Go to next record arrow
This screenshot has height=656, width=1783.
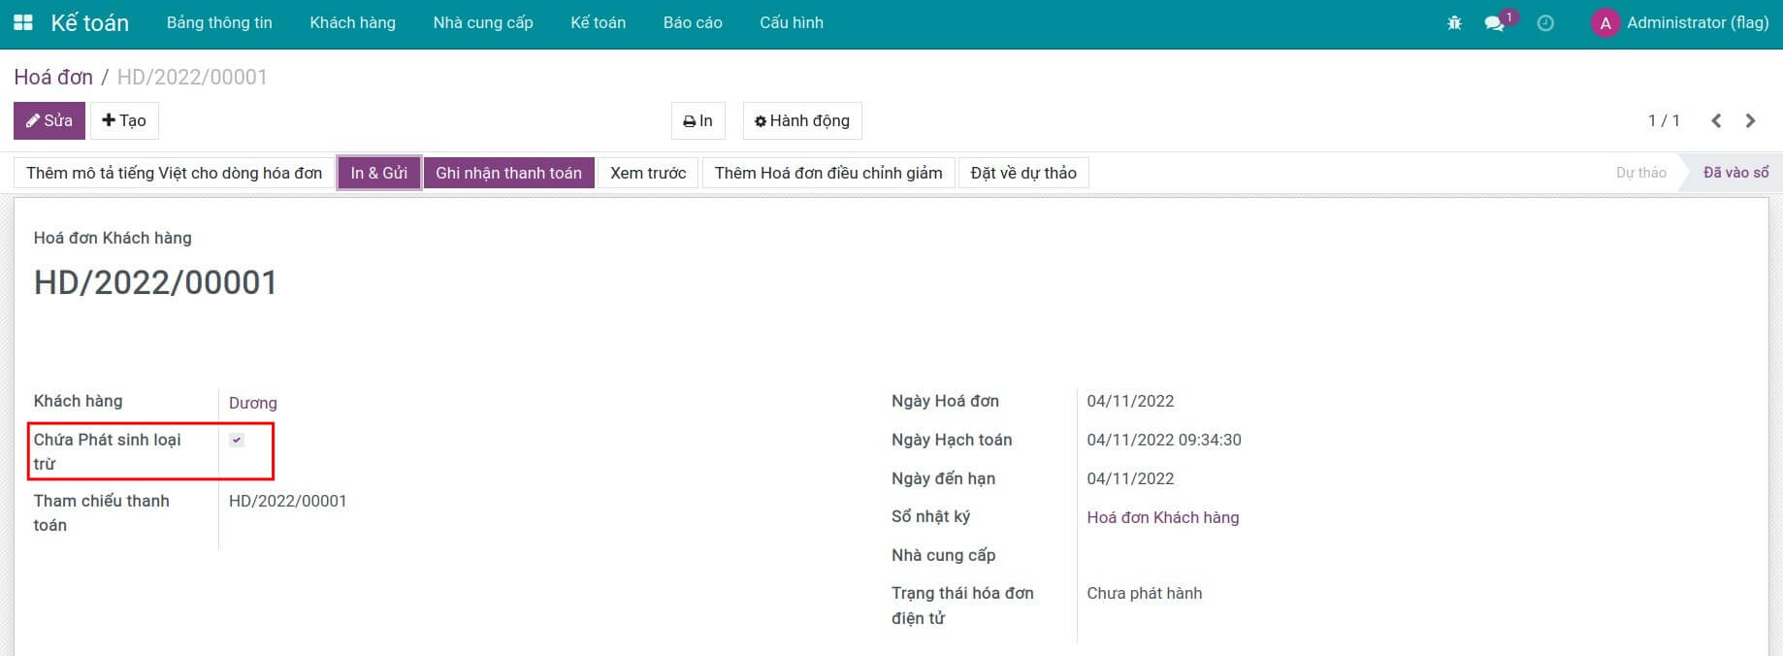1751,120
